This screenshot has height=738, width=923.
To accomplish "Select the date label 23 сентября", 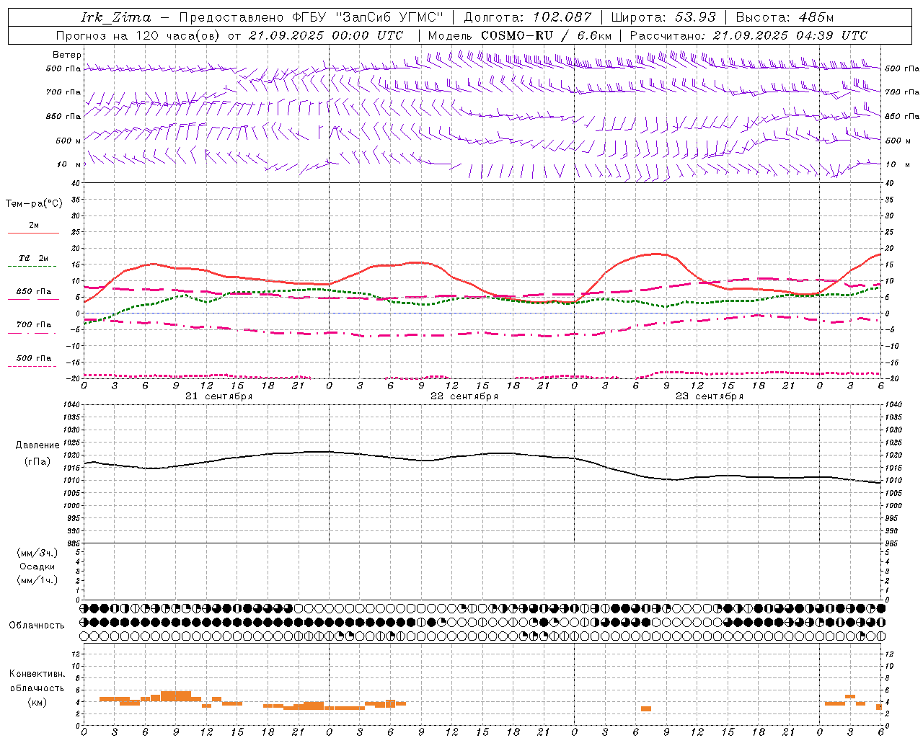I will point(710,396).
